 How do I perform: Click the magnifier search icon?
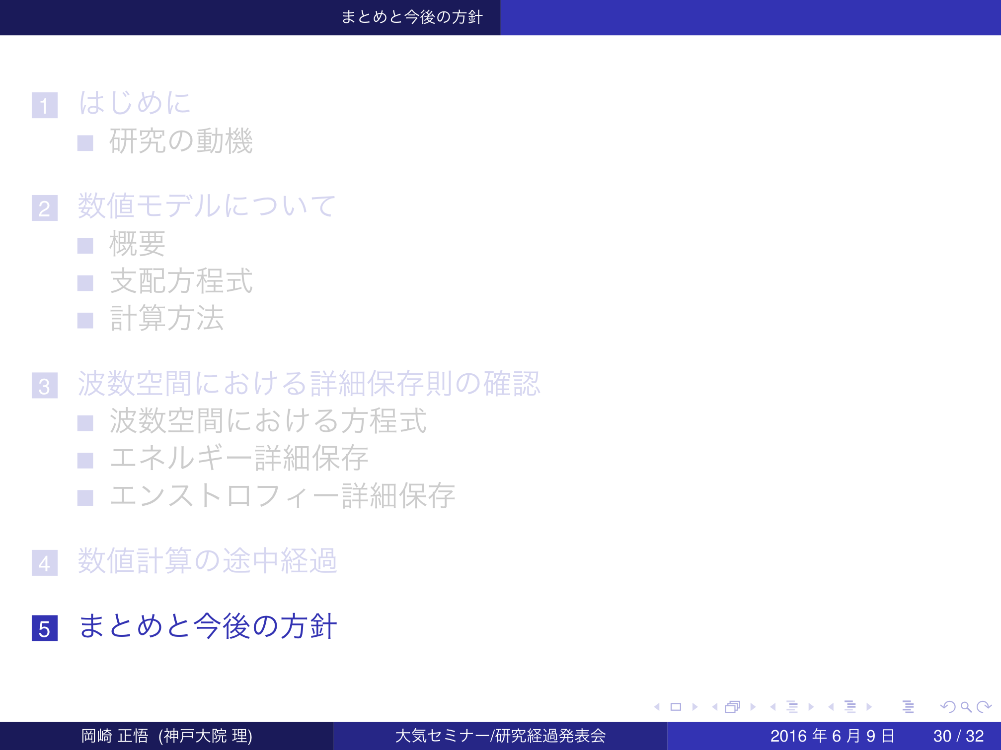coord(966,707)
